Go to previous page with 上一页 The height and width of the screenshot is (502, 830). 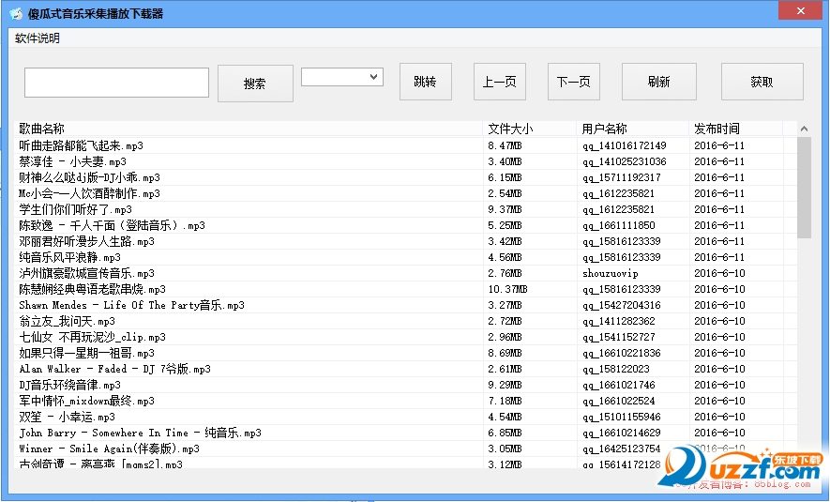click(x=499, y=82)
